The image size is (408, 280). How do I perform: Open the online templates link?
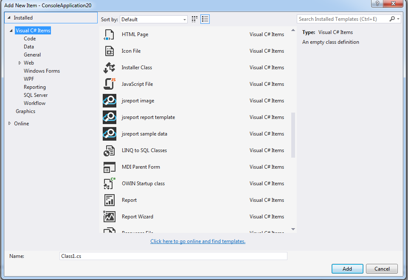(198, 241)
